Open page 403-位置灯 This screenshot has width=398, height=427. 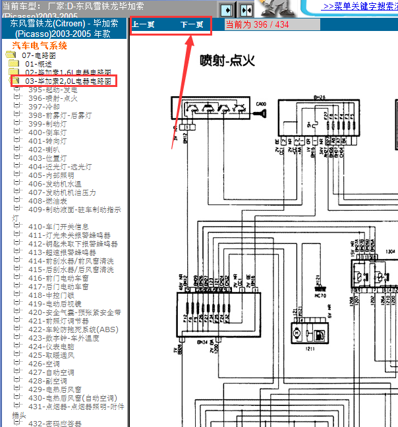pos(47,158)
